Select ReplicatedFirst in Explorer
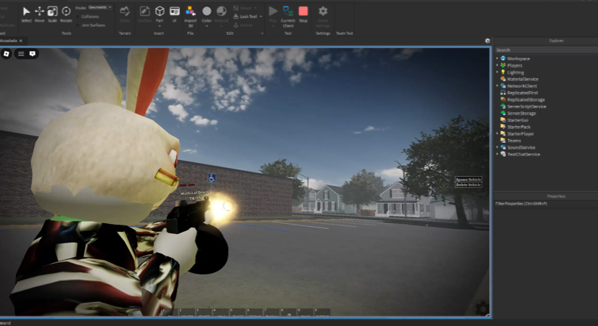598x326 pixels. (523, 93)
